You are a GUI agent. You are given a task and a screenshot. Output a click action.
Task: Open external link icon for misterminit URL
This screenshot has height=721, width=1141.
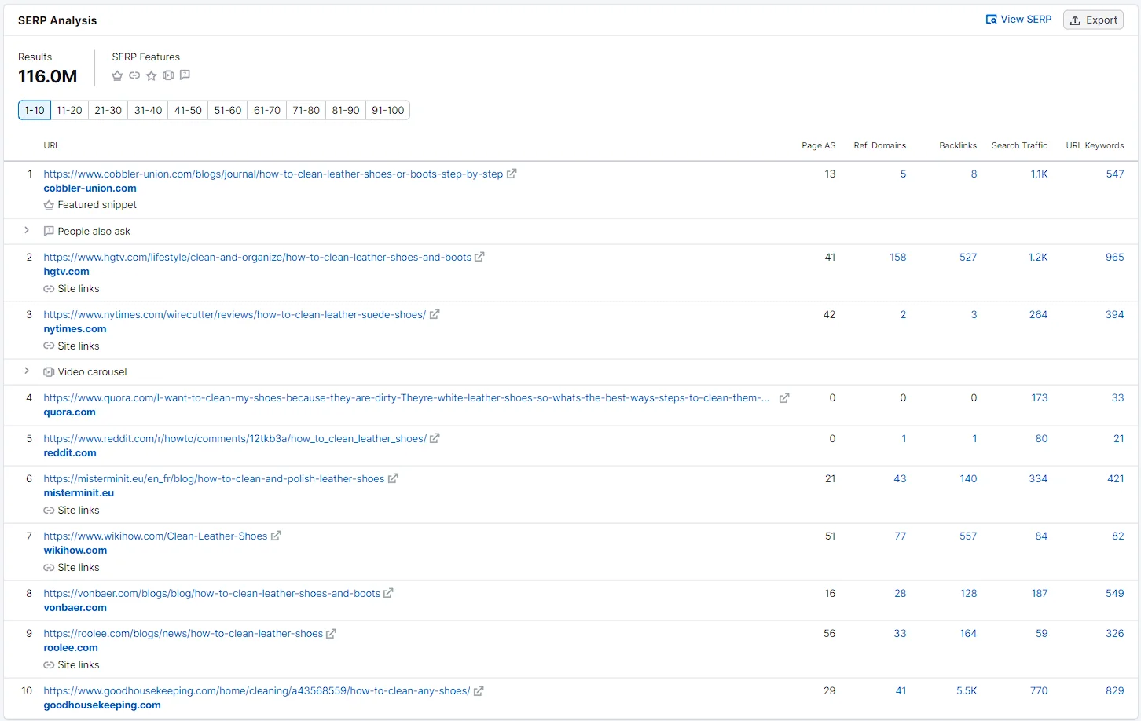click(393, 478)
